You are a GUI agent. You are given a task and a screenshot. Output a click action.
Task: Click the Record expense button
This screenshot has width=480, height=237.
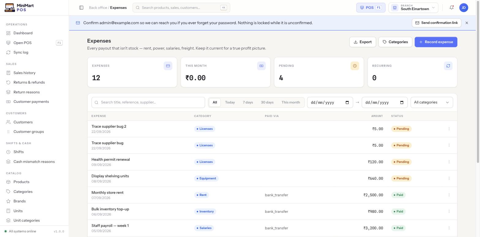436,42
